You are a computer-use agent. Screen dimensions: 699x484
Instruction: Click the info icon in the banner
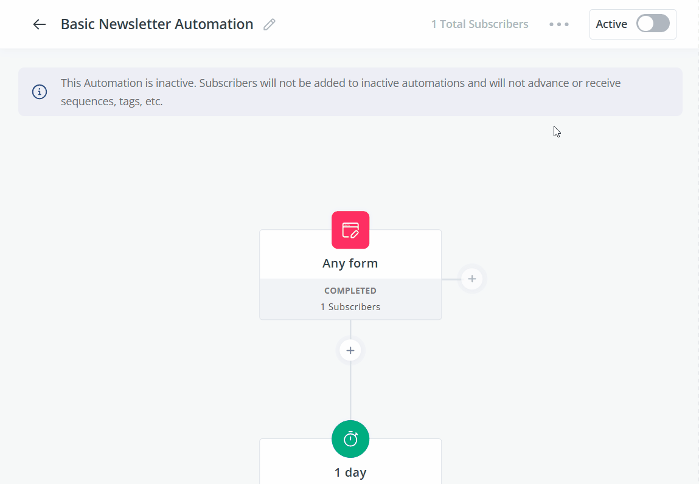tap(40, 92)
